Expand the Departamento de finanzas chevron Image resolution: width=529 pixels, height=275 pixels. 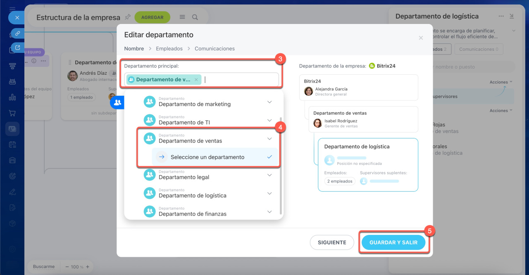[269, 211]
